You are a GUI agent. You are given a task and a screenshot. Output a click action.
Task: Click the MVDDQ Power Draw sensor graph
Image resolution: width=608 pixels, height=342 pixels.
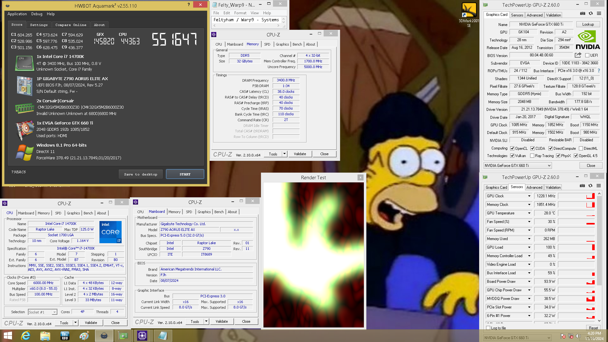click(x=576, y=299)
